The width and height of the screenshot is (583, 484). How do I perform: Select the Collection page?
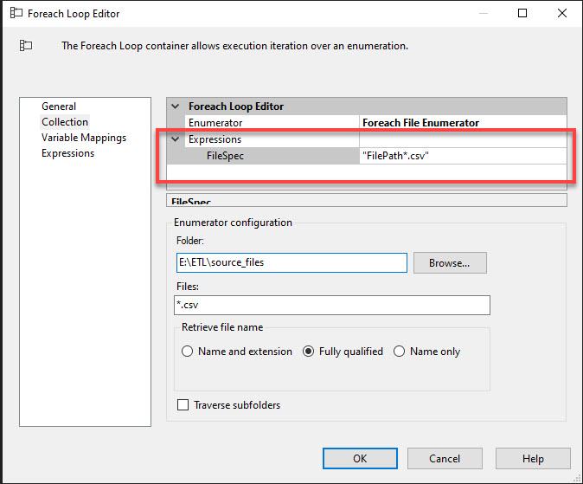[65, 122]
